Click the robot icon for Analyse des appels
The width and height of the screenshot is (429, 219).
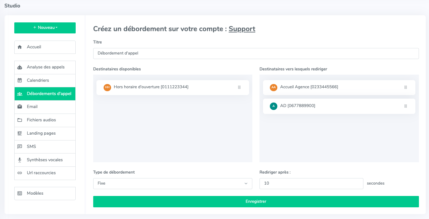click(20, 67)
